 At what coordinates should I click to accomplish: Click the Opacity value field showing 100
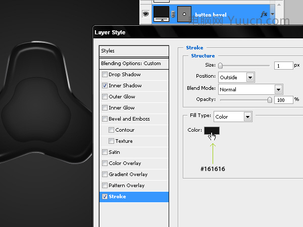tap(284, 100)
